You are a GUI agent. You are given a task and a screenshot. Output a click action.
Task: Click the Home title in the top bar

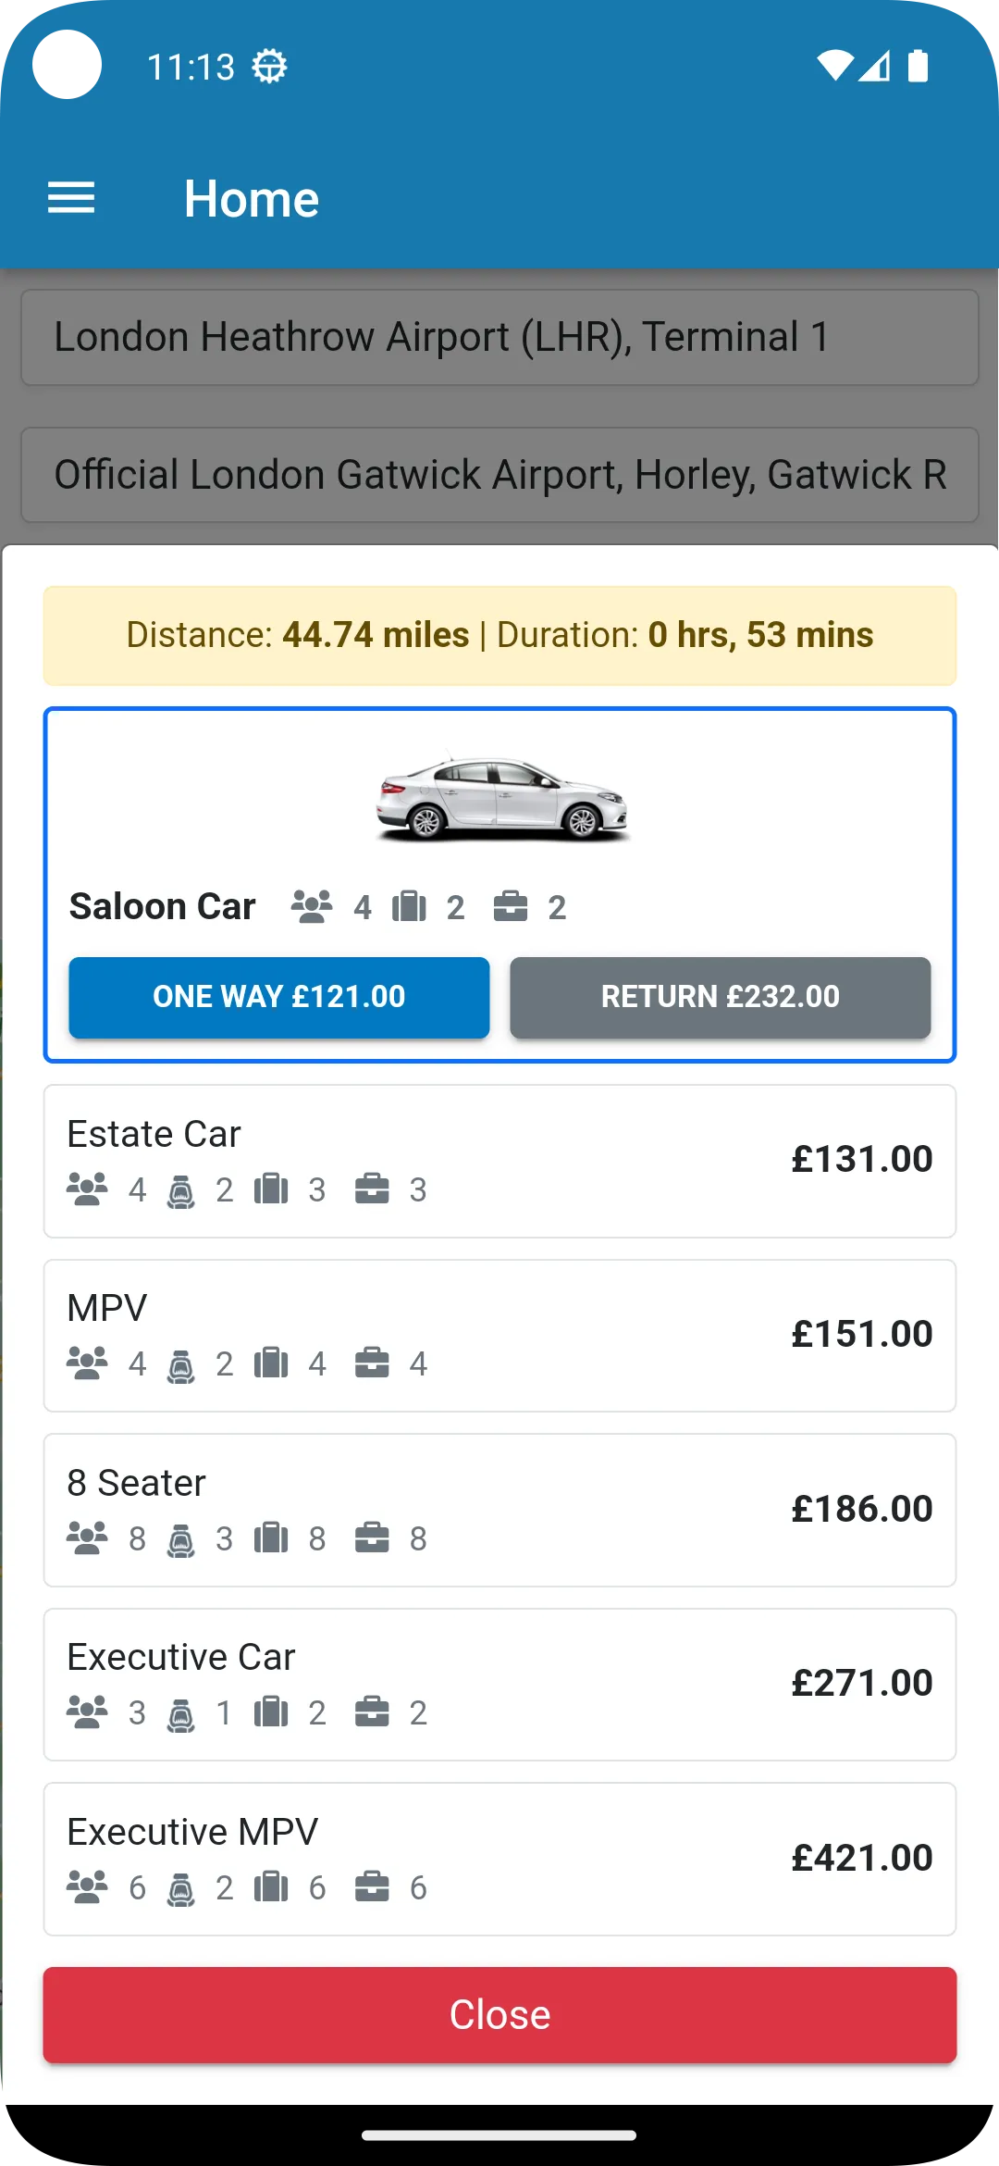point(252,197)
